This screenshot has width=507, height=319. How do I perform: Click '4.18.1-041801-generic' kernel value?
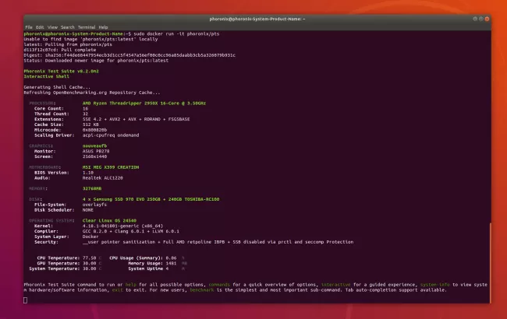(x=111, y=226)
